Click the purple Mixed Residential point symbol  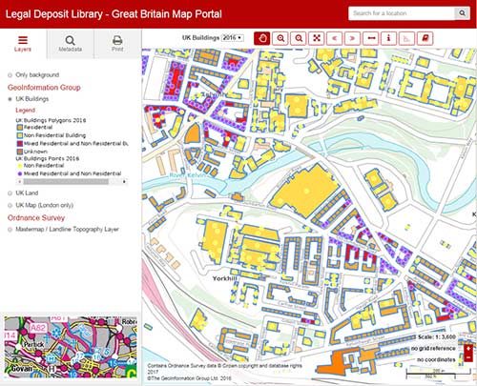(x=20, y=173)
